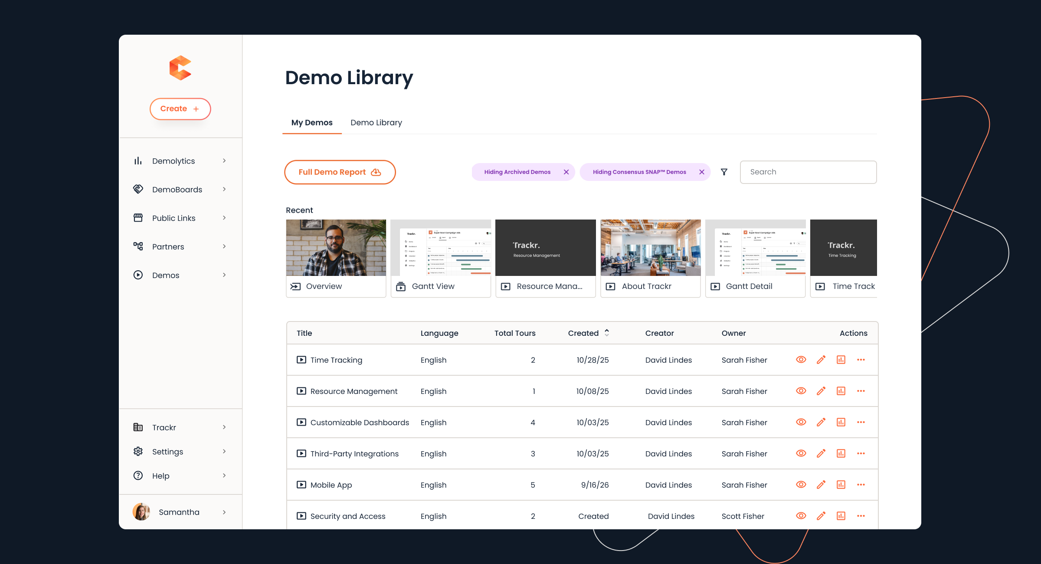
Task: Click edit pencil for Mobile App row
Action: pos(821,485)
